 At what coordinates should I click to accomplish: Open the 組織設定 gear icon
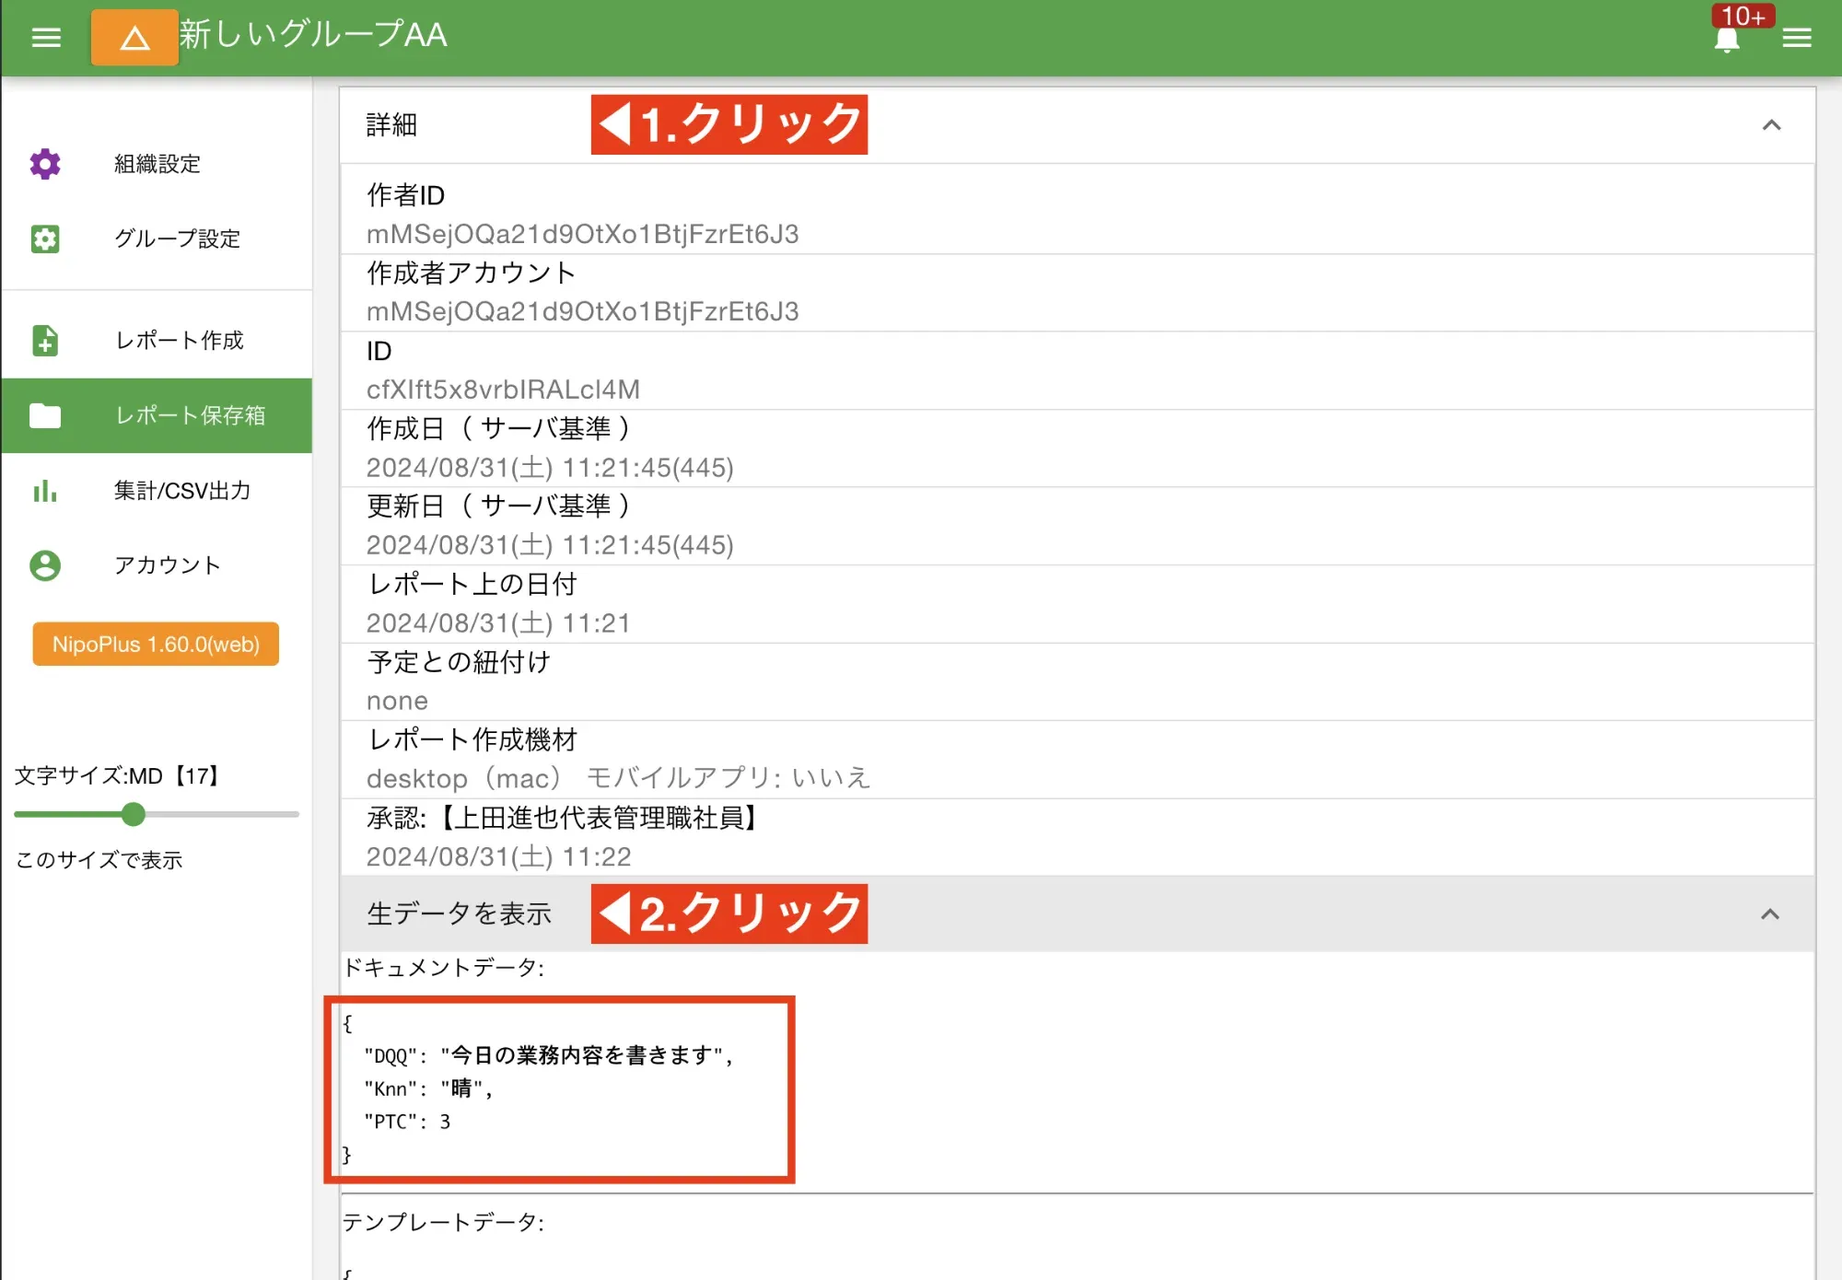click(45, 164)
